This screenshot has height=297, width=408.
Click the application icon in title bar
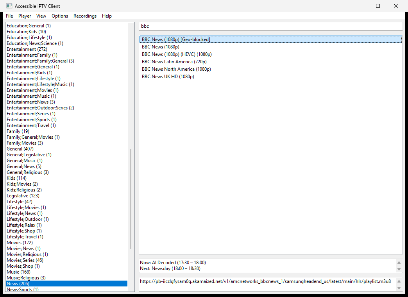[x=9, y=6]
